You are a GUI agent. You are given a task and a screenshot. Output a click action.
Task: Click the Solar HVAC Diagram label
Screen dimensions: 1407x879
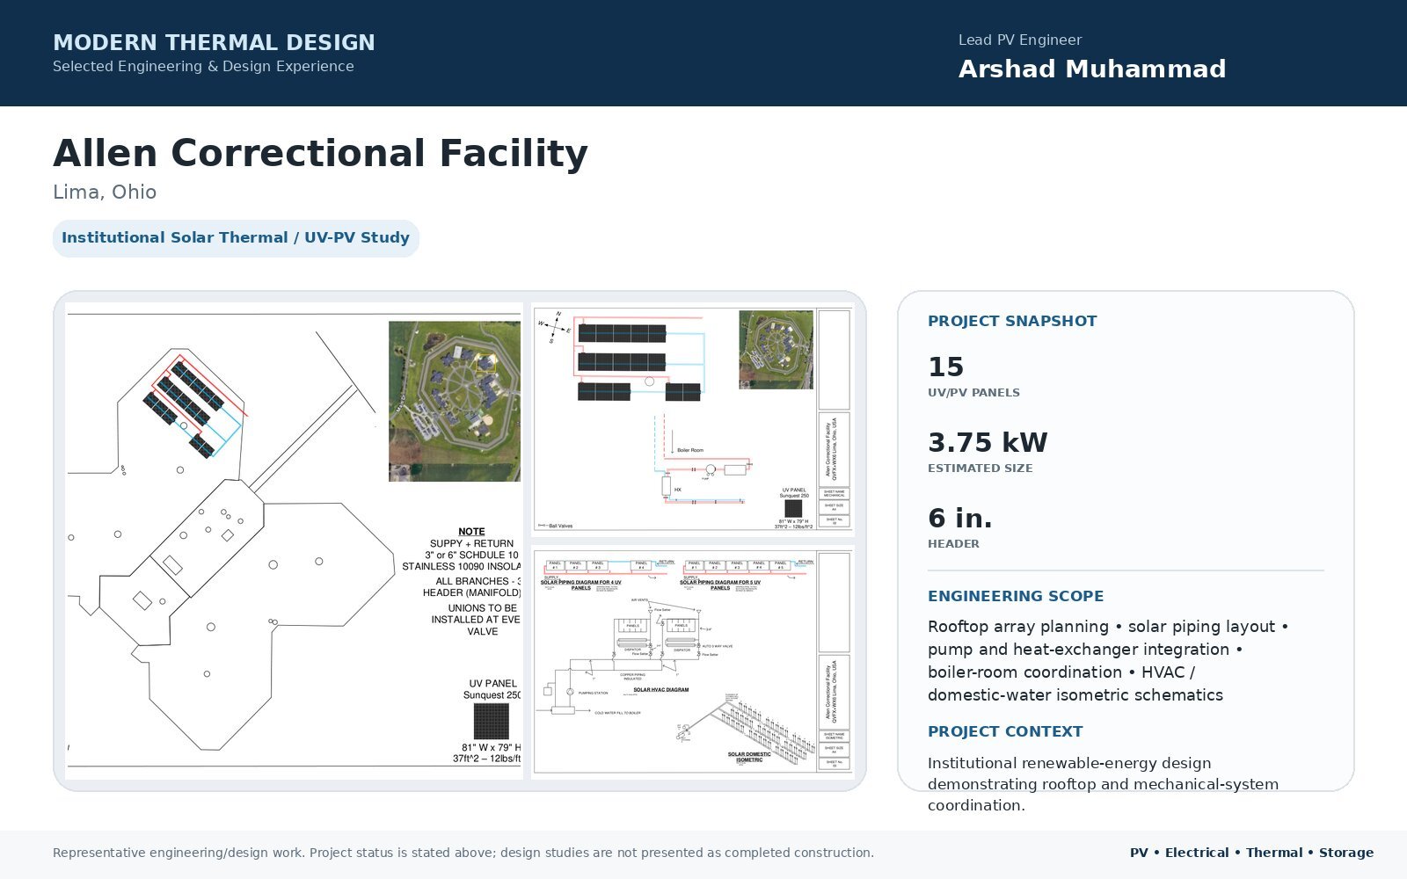click(661, 690)
